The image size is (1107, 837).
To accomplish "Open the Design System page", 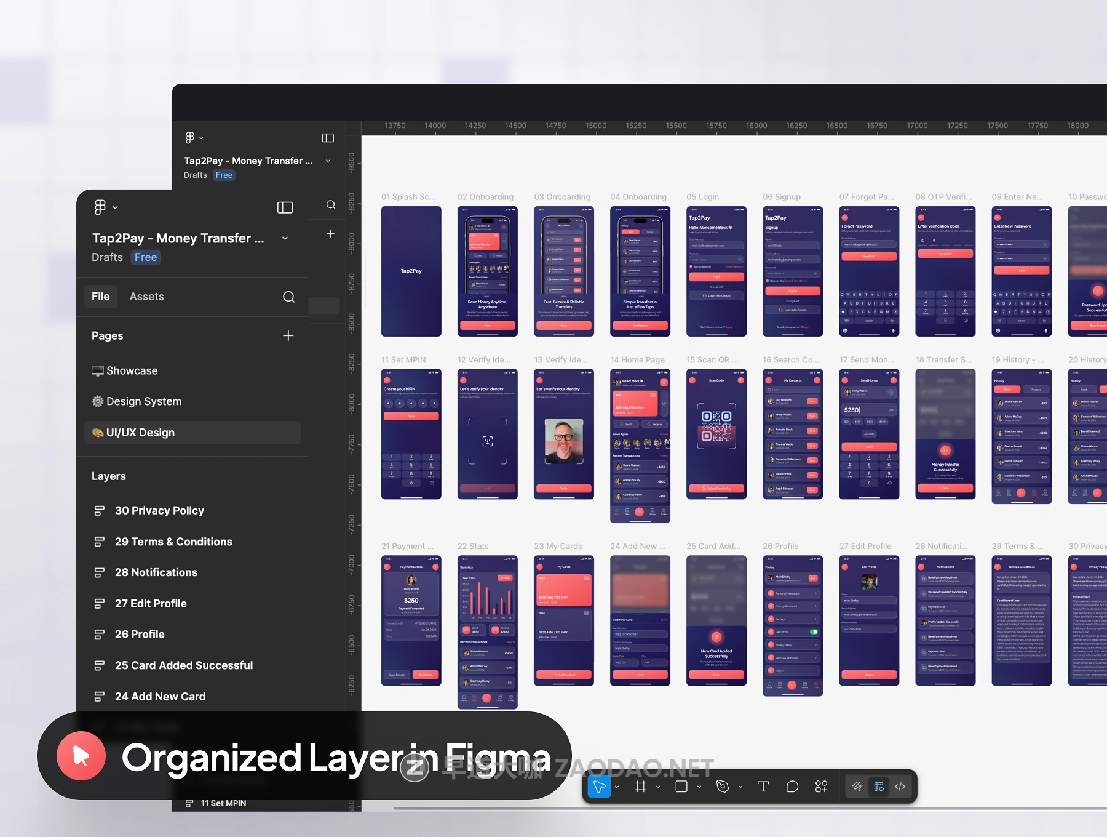I will coord(144,401).
